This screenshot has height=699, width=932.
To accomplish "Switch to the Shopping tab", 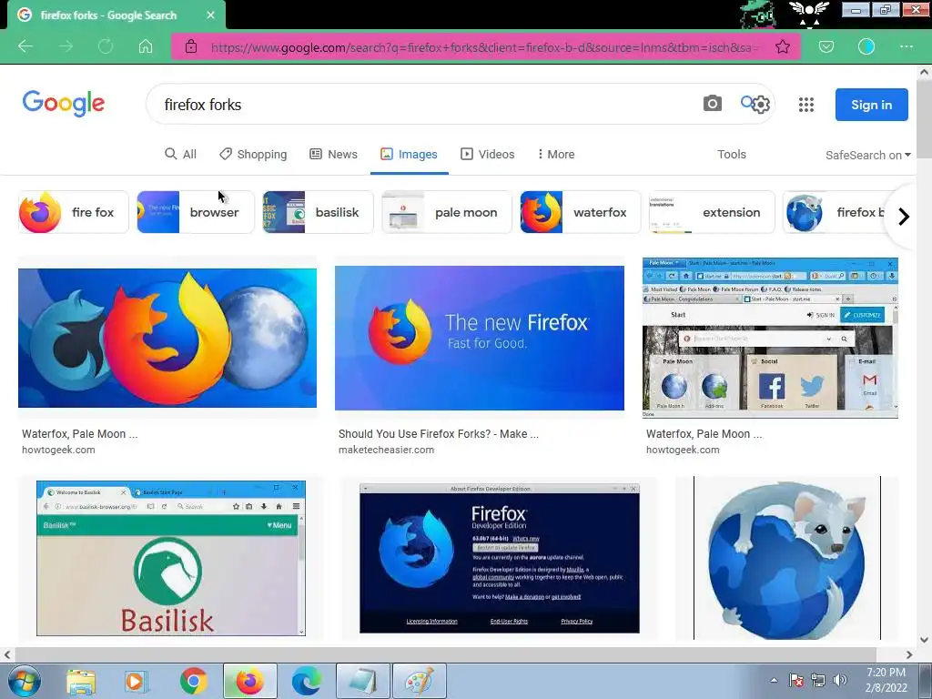I will click(253, 155).
